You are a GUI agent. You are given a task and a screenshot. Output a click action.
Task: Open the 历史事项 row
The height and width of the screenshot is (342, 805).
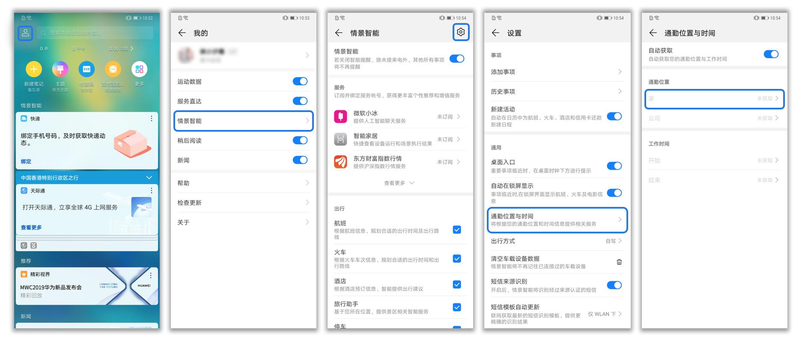coord(557,91)
